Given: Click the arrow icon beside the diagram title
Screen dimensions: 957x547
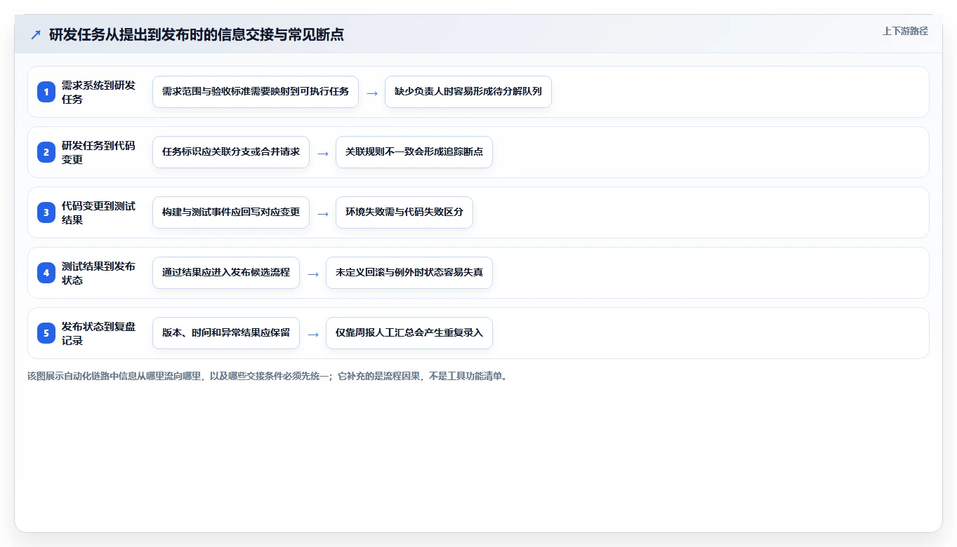Looking at the screenshot, I should coord(36,35).
